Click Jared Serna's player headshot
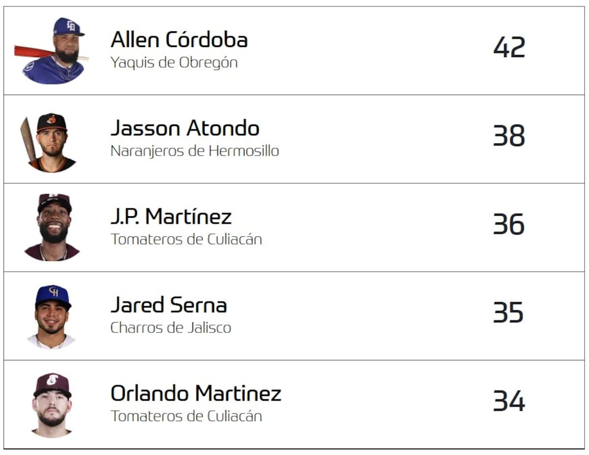 [52, 316]
